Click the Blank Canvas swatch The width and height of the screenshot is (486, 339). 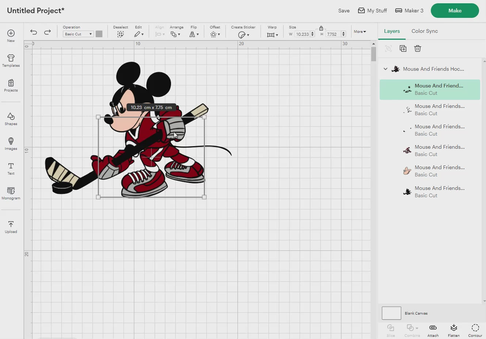[x=391, y=313]
